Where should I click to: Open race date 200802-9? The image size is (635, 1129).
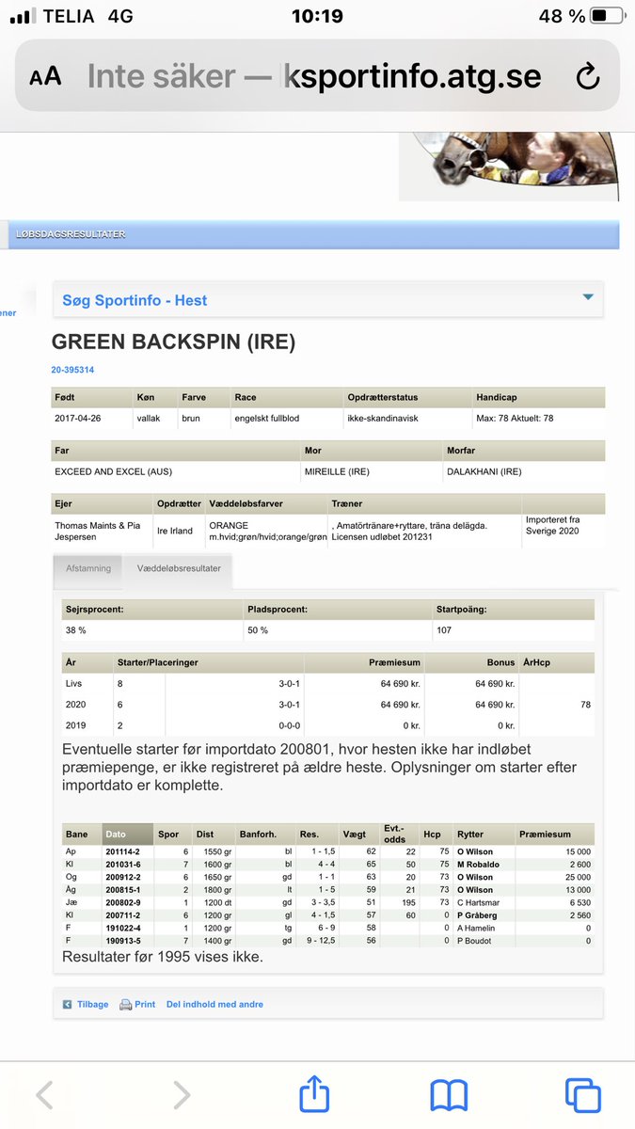[123, 901]
